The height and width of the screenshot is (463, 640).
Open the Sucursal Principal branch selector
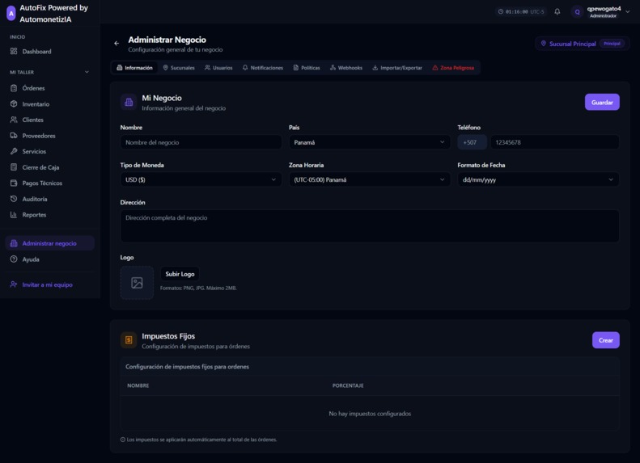[x=583, y=44]
